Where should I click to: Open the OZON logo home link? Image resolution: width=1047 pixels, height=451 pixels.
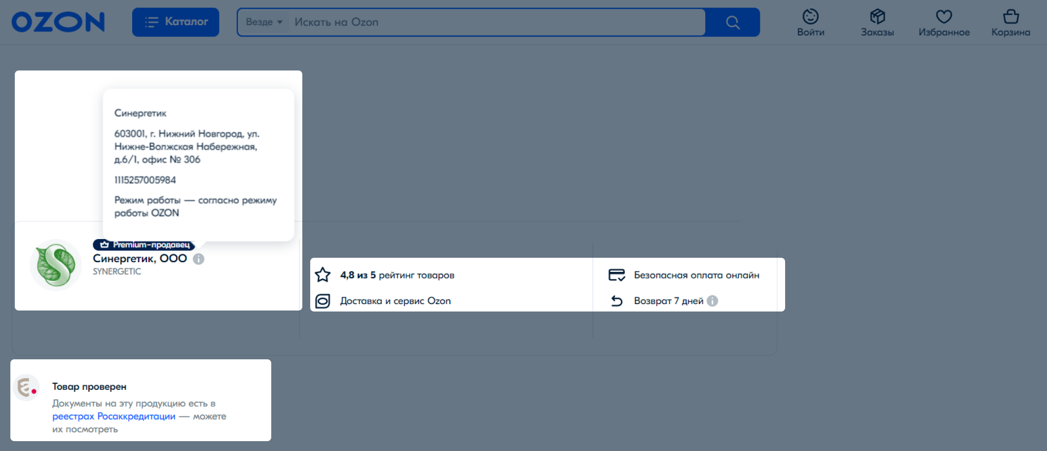[x=58, y=22]
